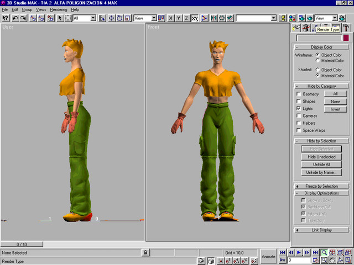Open the Edit menu
The width and height of the screenshot is (354, 265).
[15, 9]
